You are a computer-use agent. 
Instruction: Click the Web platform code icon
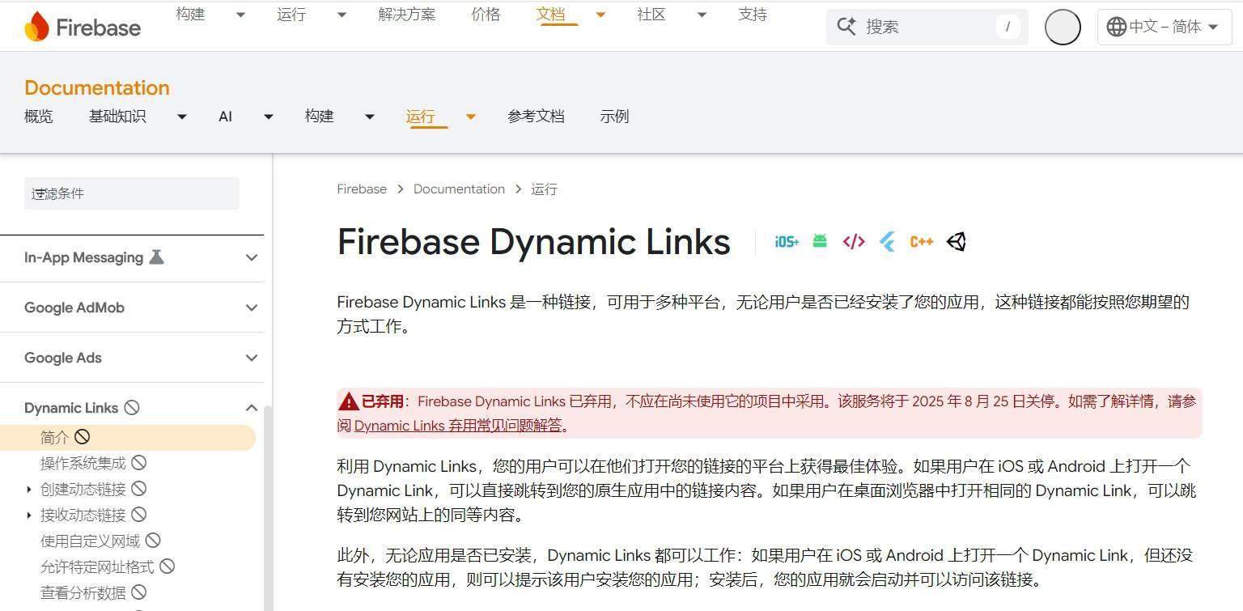pyautogui.click(x=853, y=240)
